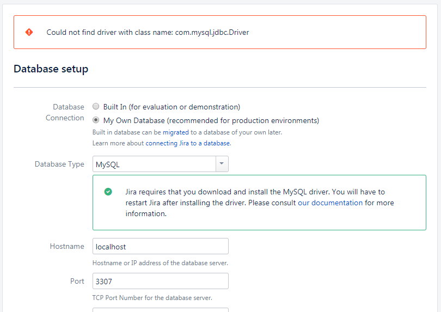Open the our documentation link
This screenshot has width=441, height=312.
pos(330,203)
